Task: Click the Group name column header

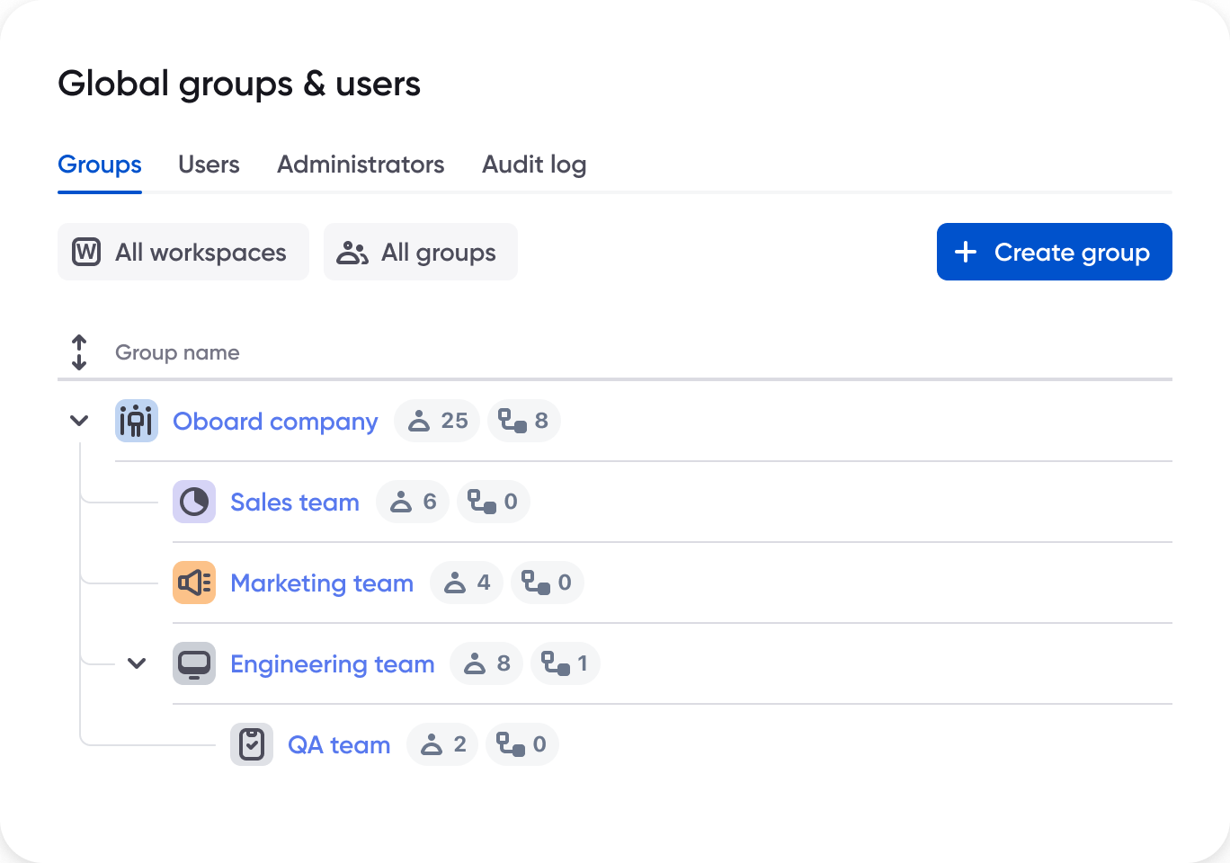Action: 177,352
